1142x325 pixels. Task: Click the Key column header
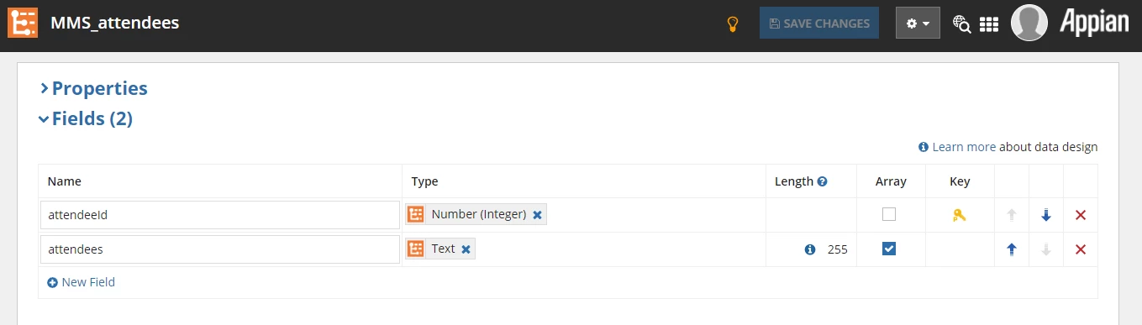pos(960,181)
